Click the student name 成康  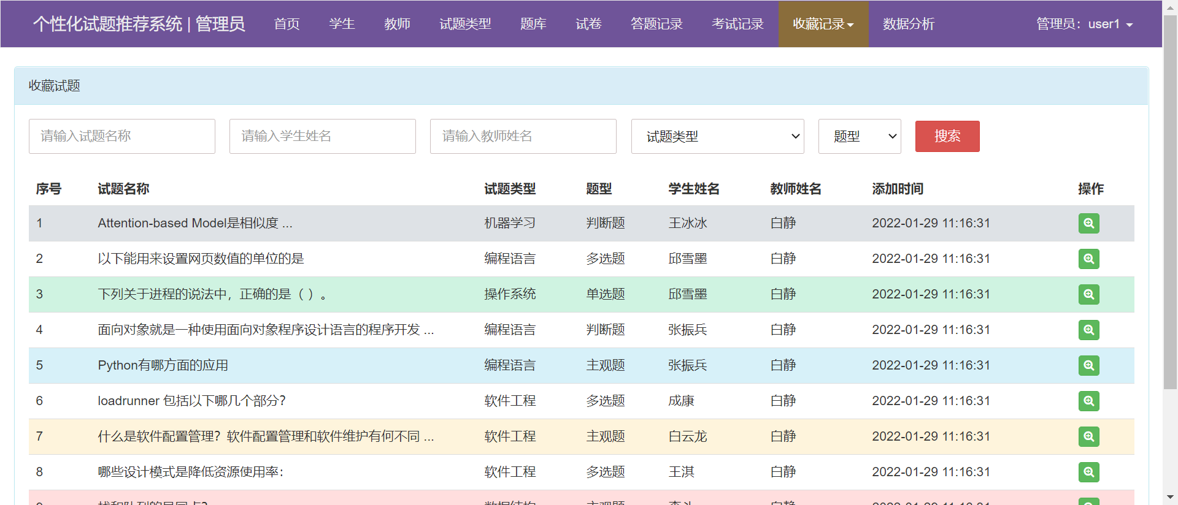pos(681,401)
